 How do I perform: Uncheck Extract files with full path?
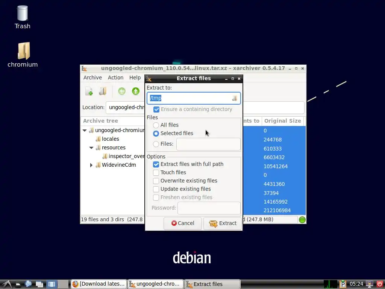[x=156, y=164]
